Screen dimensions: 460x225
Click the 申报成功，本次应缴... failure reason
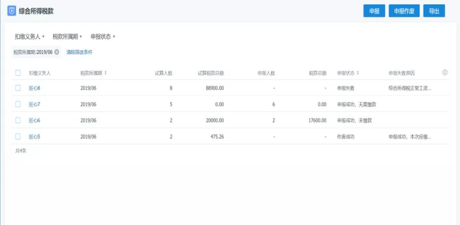[410, 137]
